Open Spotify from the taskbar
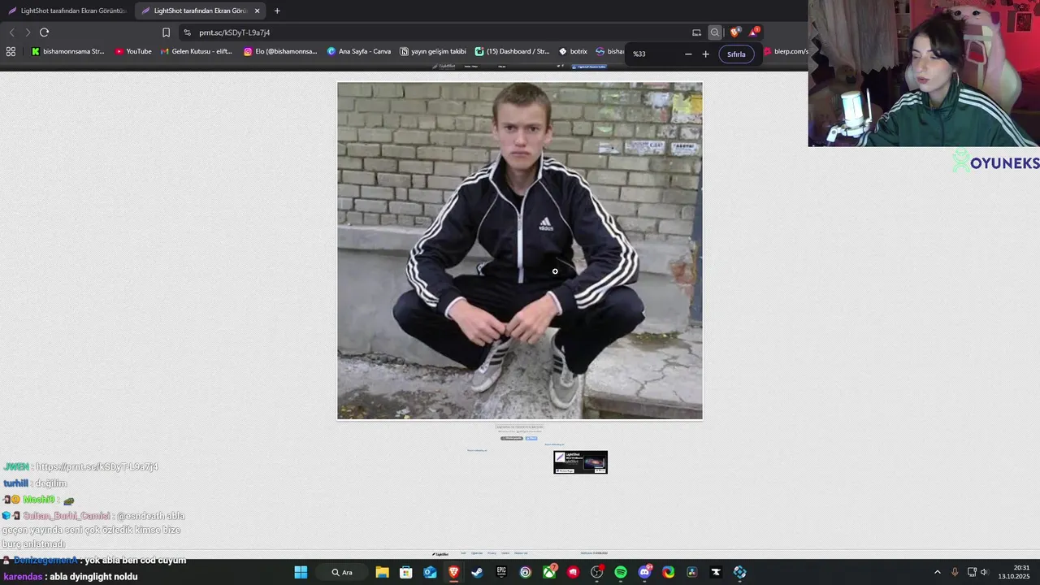The height and width of the screenshot is (585, 1040). [621, 572]
